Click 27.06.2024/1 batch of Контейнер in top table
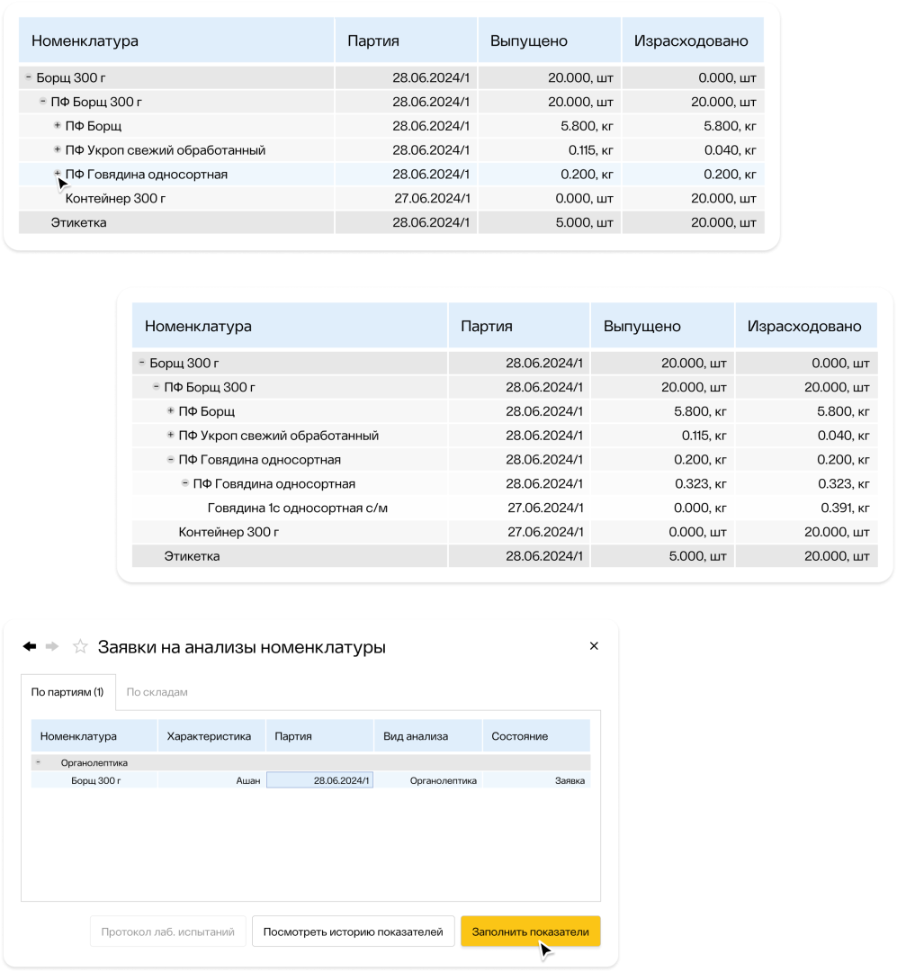The height and width of the screenshot is (972, 897). point(432,198)
